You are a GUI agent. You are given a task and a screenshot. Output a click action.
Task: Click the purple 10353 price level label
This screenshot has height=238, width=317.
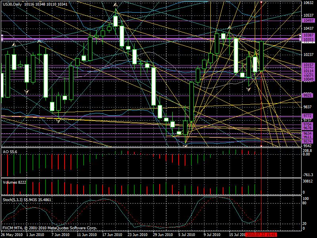(309, 39)
